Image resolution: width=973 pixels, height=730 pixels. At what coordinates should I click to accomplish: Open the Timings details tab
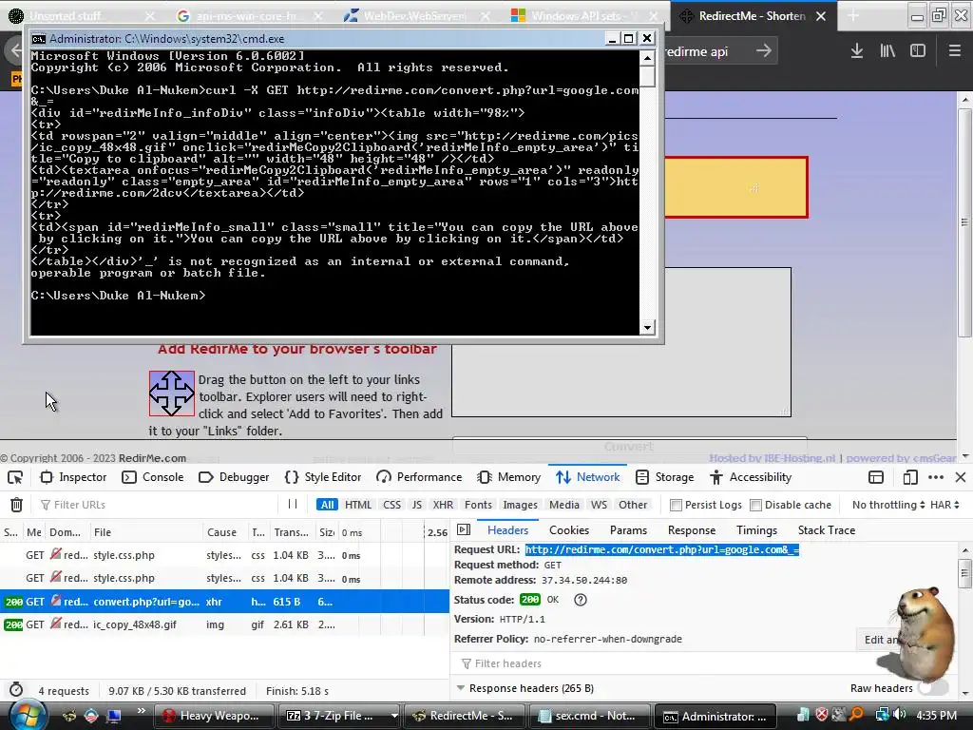tap(756, 530)
